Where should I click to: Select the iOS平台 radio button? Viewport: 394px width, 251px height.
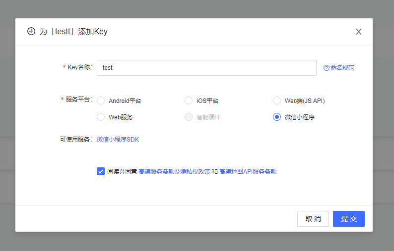click(189, 100)
